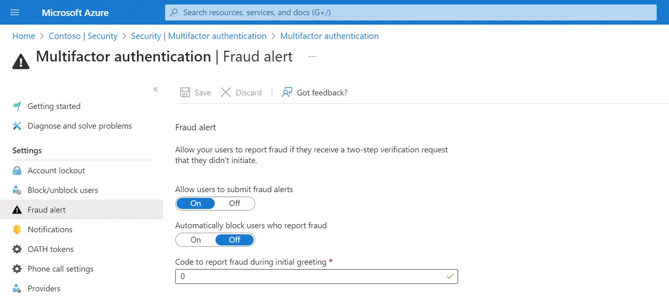Click the Discard X icon
Viewport: 669px width, 304px height.
tap(226, 92)
